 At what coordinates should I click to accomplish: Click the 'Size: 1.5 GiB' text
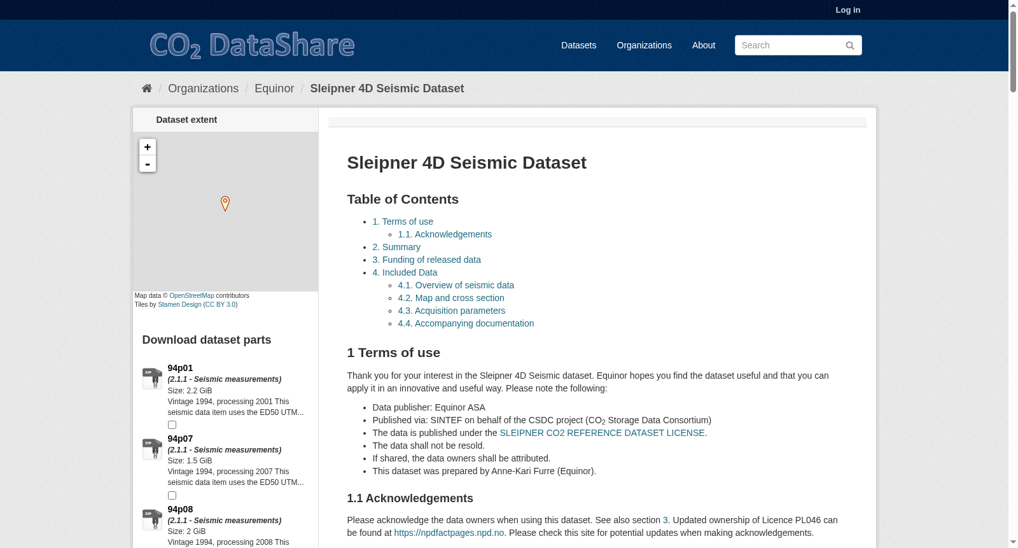point(190,461)
